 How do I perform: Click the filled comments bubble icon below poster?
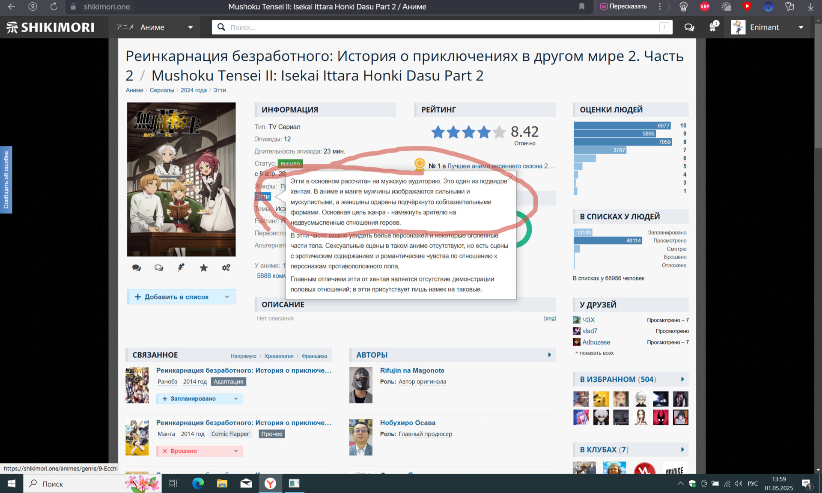point(137,268)
